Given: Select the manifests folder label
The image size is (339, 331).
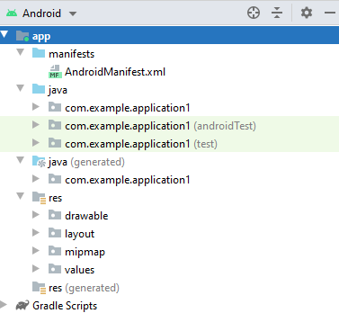Looking at the screenshot, I should click(x=72, y=54).
